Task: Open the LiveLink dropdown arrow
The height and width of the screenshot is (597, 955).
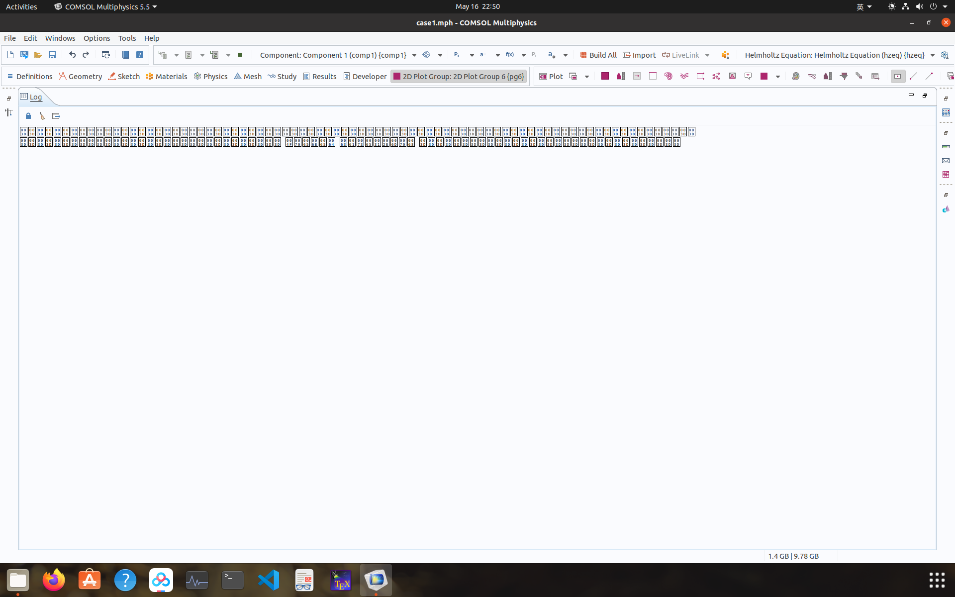Action: point(707,55)
